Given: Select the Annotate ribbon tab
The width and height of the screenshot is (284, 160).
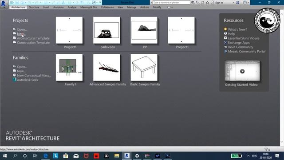Looking at the screenshot, I should click(x=59, y=7).
